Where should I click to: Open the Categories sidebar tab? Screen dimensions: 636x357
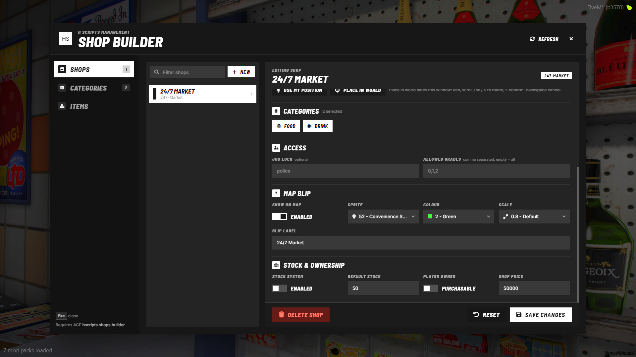click(94, 88)
